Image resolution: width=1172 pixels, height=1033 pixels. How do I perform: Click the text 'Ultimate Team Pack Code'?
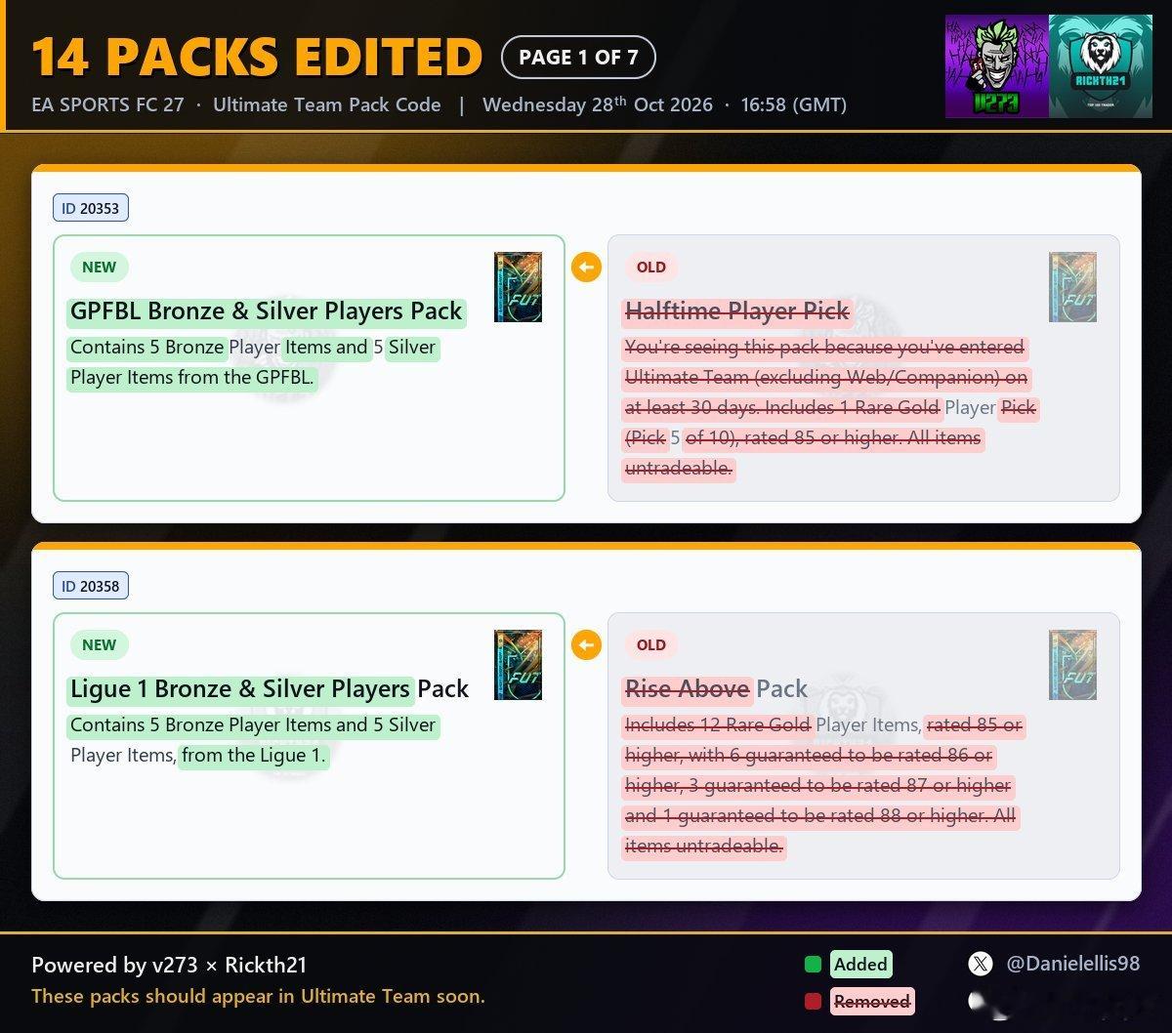coord(327,104)
